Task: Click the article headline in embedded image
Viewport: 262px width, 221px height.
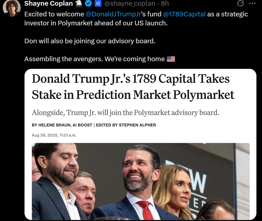Action: 133,87
